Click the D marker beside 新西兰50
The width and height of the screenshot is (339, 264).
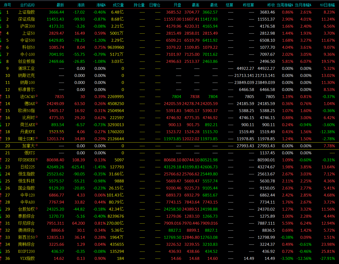[37, 237]
